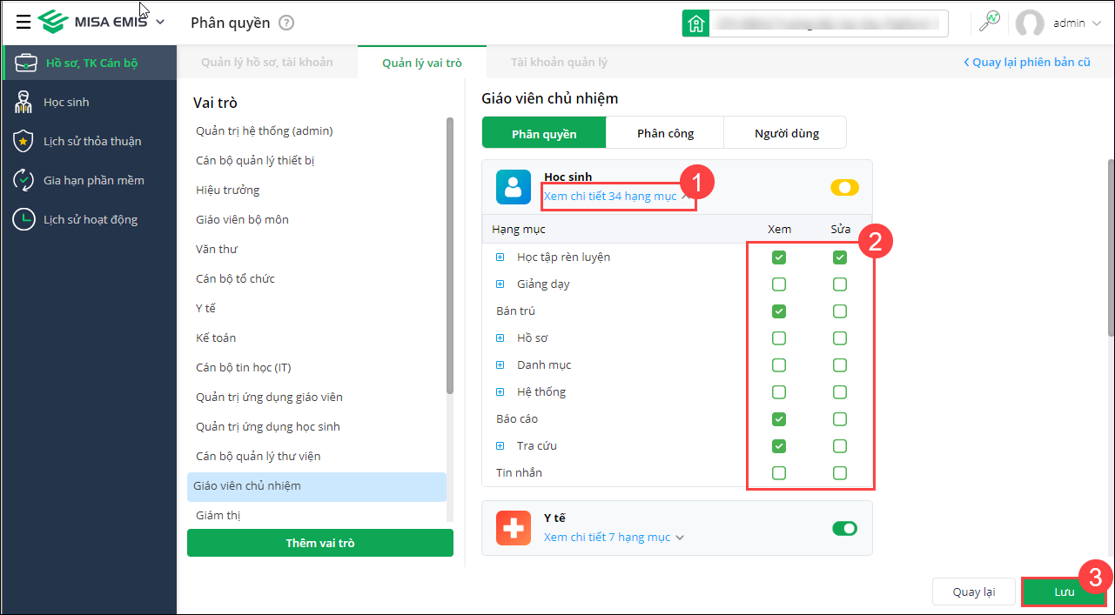Expand the Hồ sơ row
The width and height of the screenshot is (1115, 615).
tap(500, 338)
